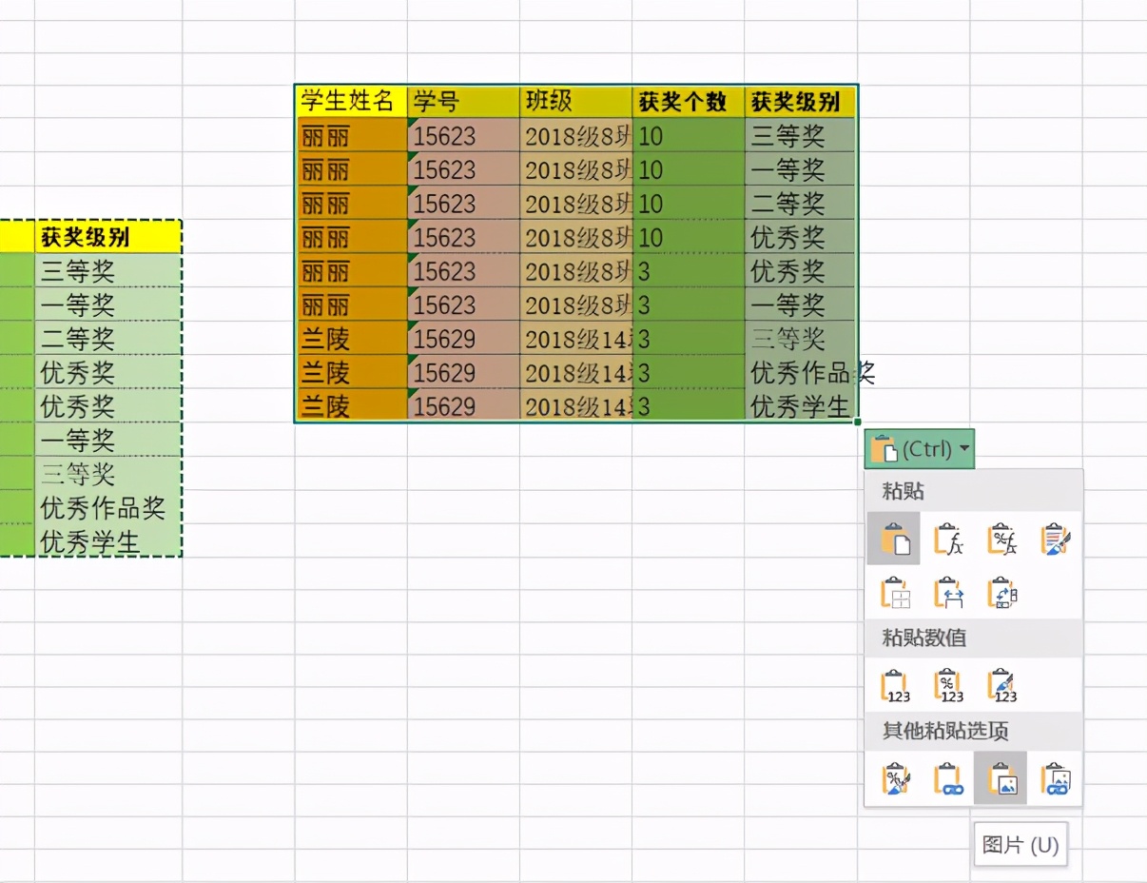Image resolution: width=1147 pixels, height=883 pixels.
Task: Click the selection fill handle corner
Action: tap(858, 422)
